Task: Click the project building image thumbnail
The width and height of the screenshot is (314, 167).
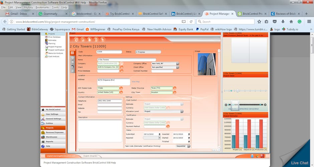Action: coord(207,64)
